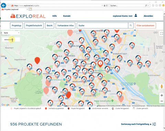Select the Street View pegman icon

[x=162, y=86]
